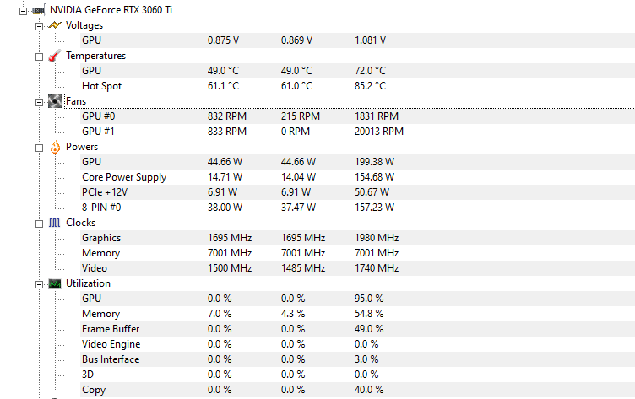
Task: Click the Voltages lightning bolt icon
Action: tap(55, 25)
